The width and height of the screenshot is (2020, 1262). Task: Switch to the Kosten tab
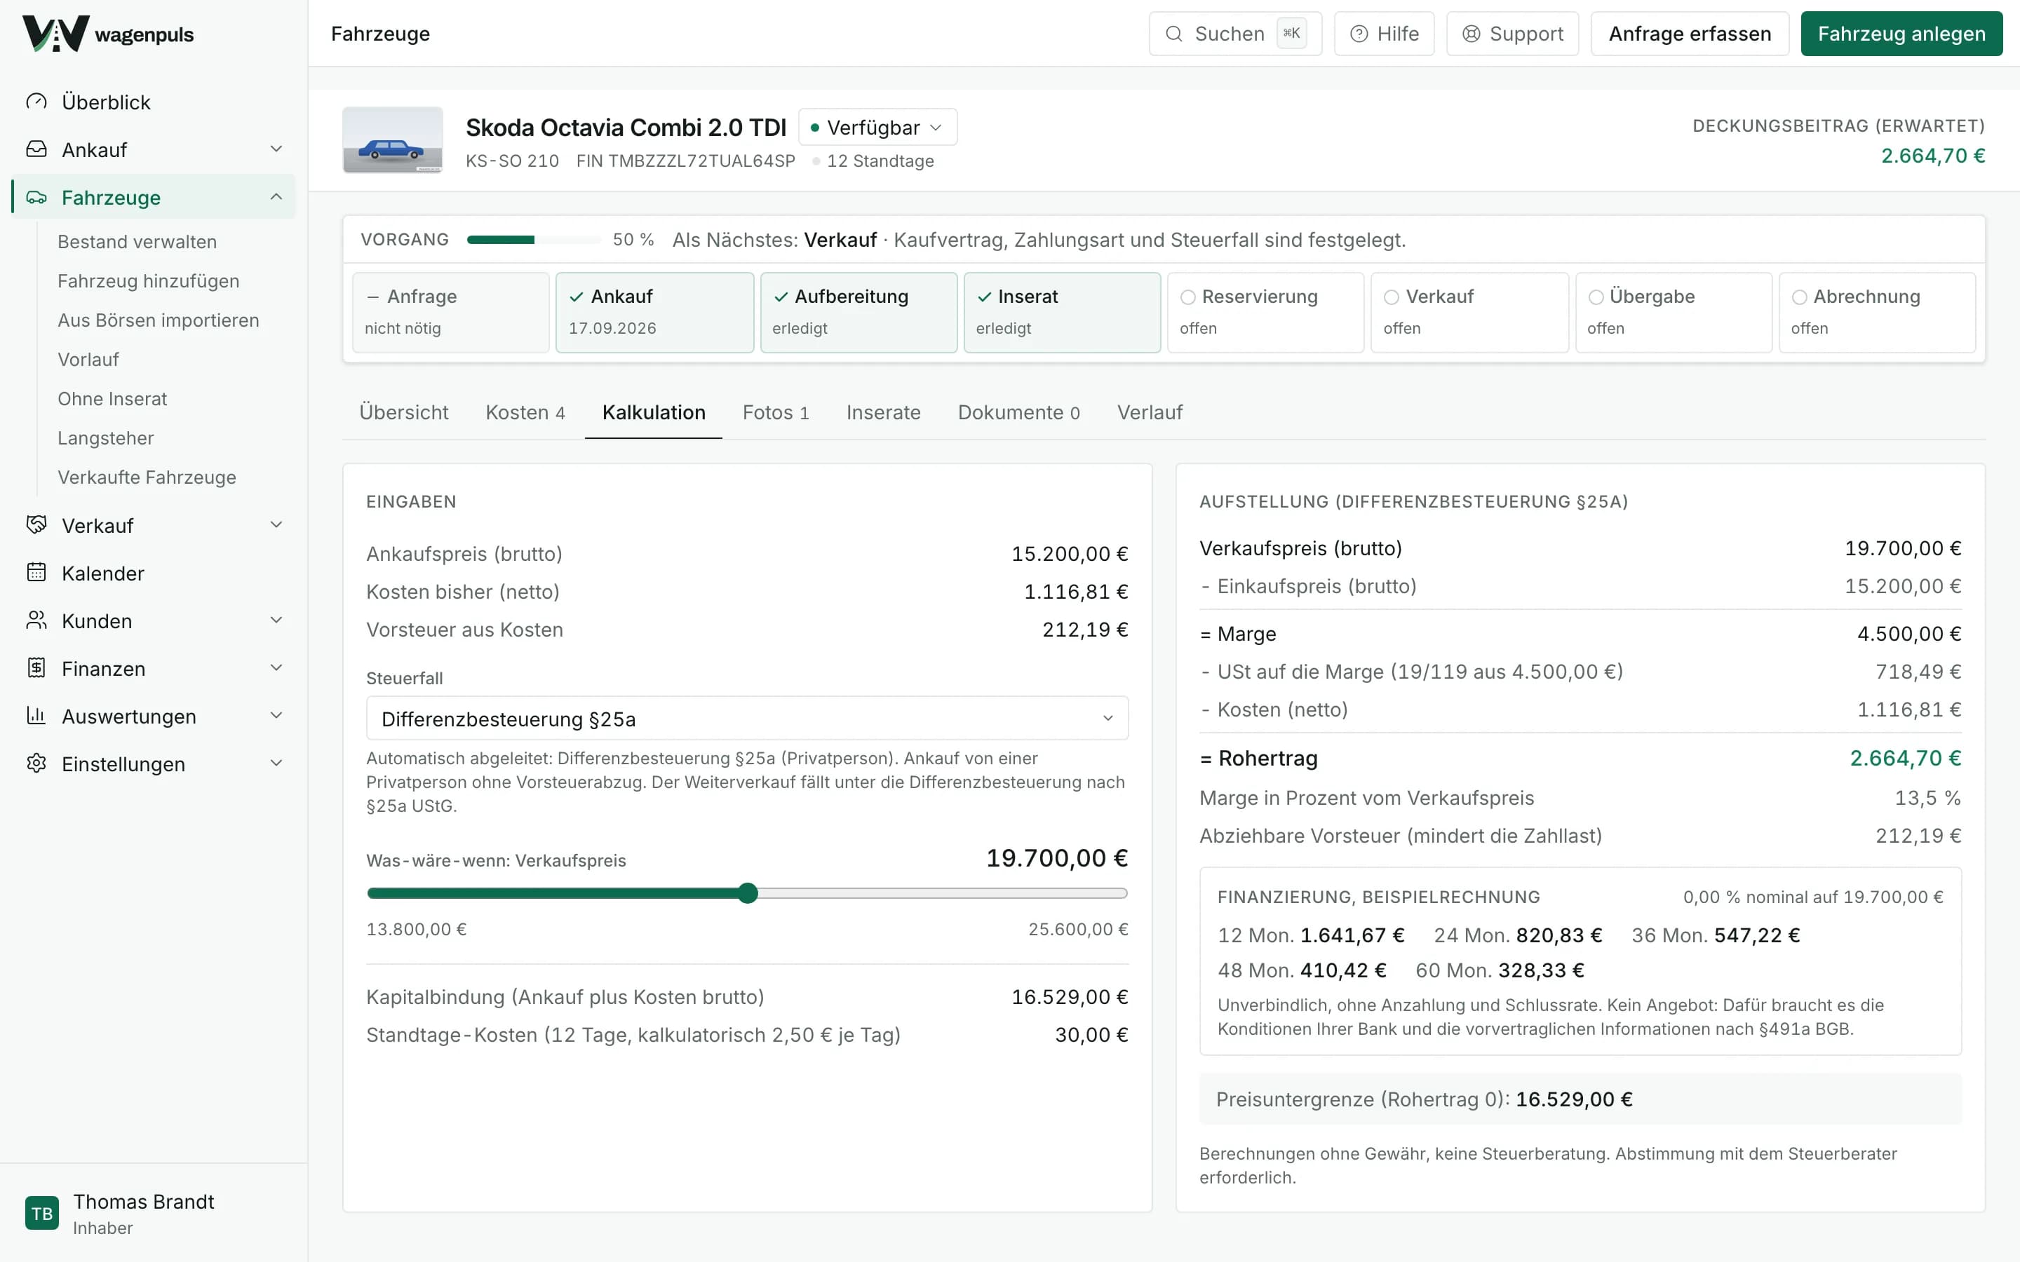click(525, 412)
